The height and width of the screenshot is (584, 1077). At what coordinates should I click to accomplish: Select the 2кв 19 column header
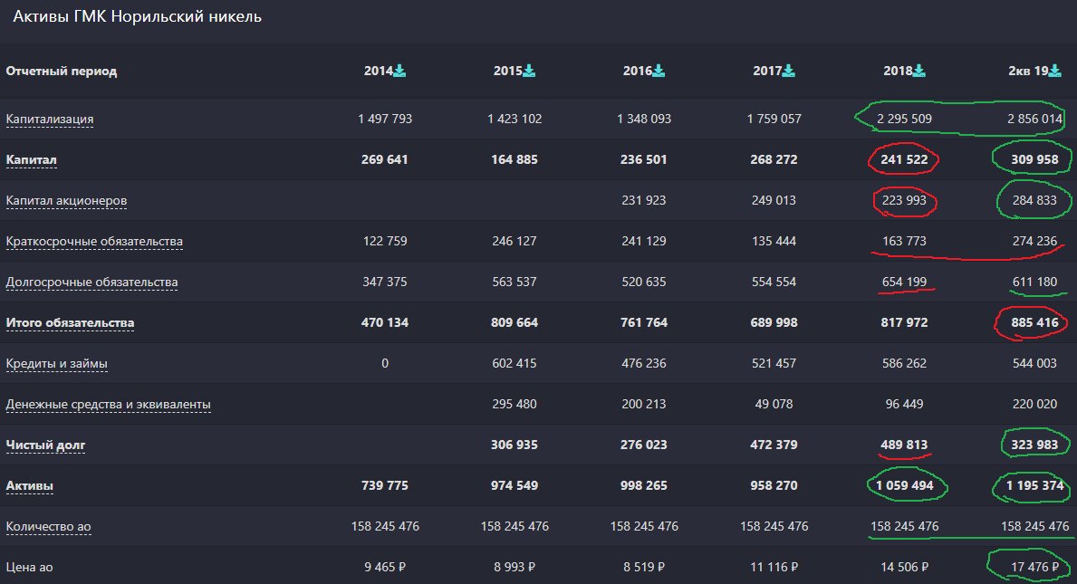tap(1028, 71)
